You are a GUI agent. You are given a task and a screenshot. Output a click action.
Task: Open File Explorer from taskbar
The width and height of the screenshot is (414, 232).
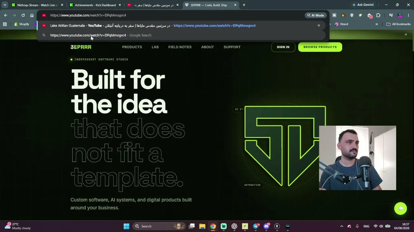202,226
